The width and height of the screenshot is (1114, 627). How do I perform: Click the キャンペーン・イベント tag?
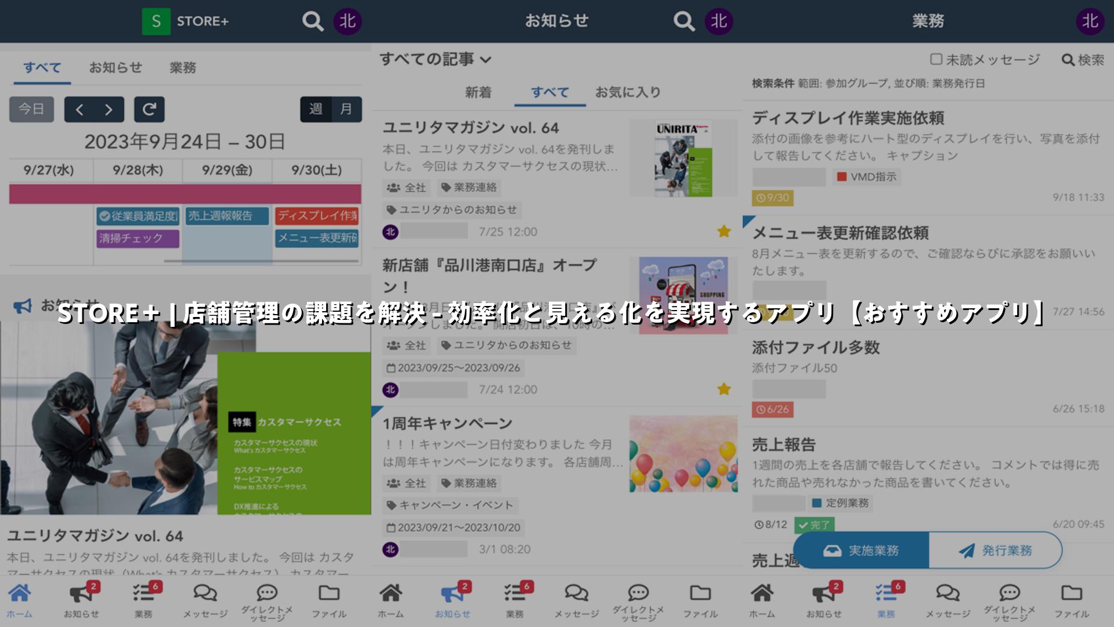click(x=450, y=505)
